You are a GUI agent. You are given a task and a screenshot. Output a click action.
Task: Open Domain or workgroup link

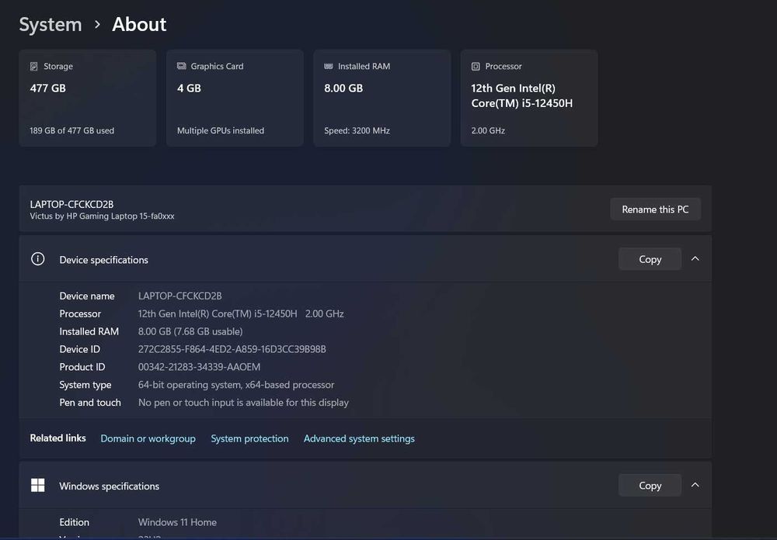click(x=148, y=438)
